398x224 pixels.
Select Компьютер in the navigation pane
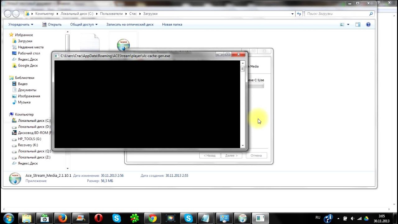[x=24, y=114]
